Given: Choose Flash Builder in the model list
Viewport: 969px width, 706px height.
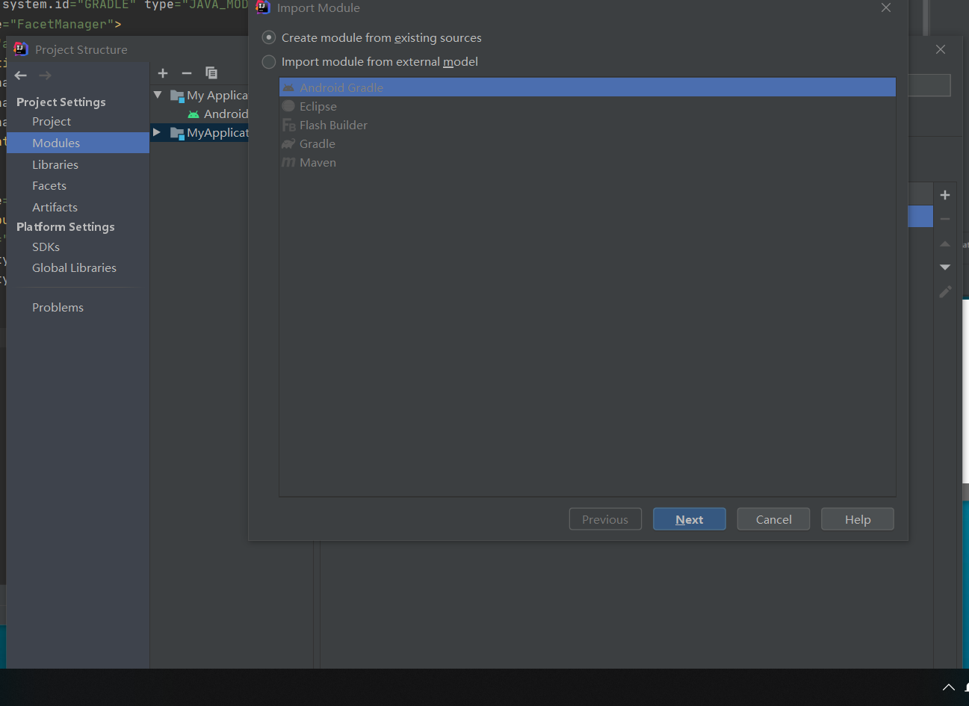Looking at the screenshot, I should tap(587, 125).
